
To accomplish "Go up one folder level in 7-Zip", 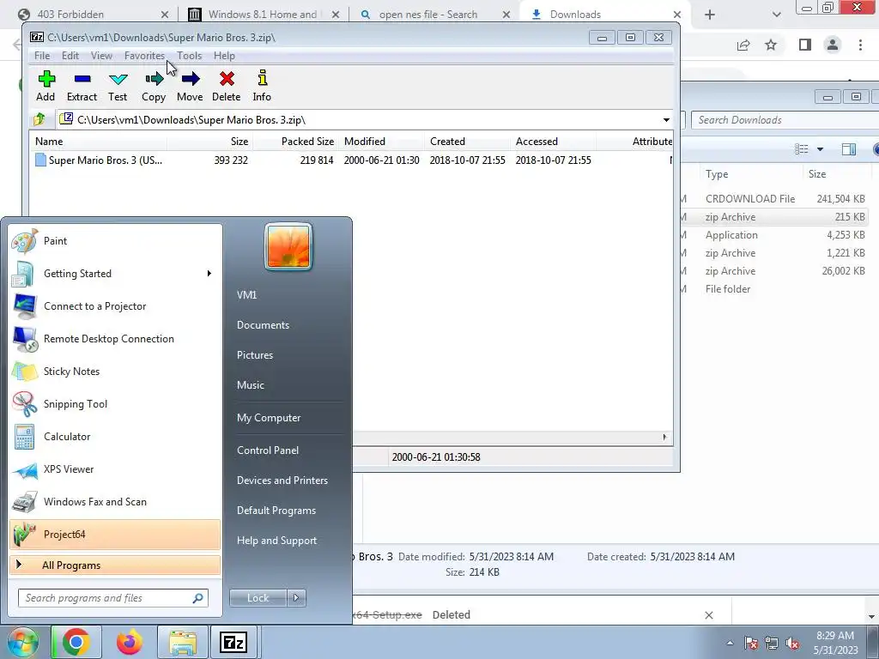I will click(39, 119).
